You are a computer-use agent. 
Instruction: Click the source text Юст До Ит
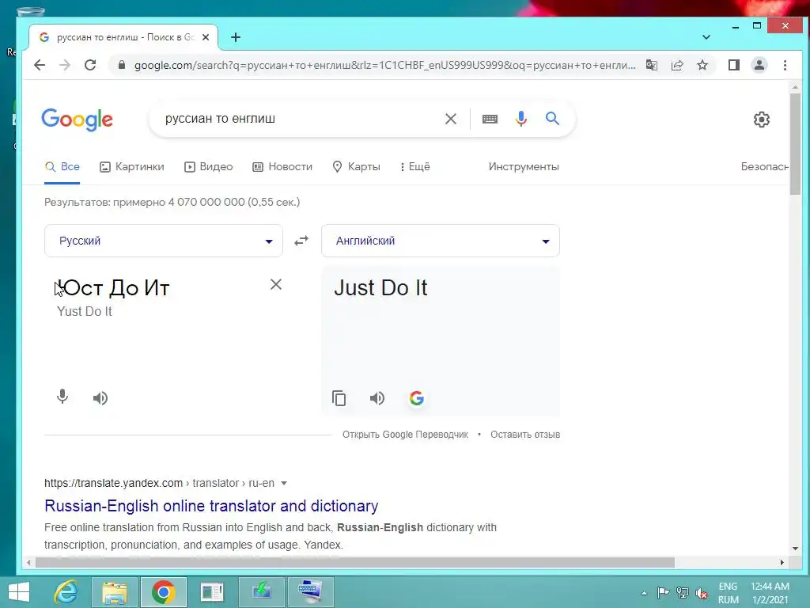[112, 288]
